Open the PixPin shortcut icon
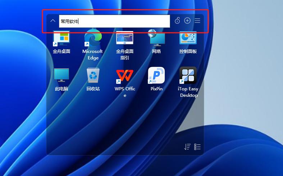The height and width of the screenshot is (176, 283). click(156, 76)
